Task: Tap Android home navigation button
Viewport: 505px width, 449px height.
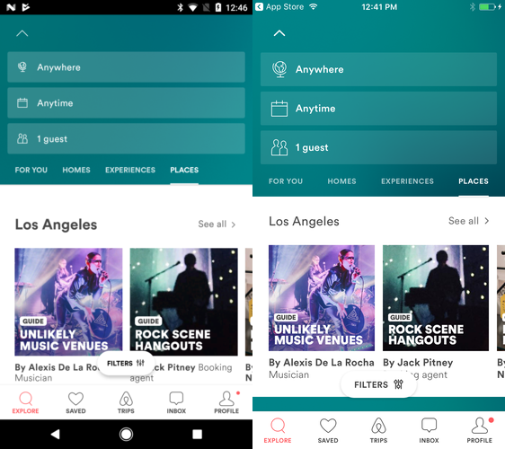Action: (x=126, y=435)
